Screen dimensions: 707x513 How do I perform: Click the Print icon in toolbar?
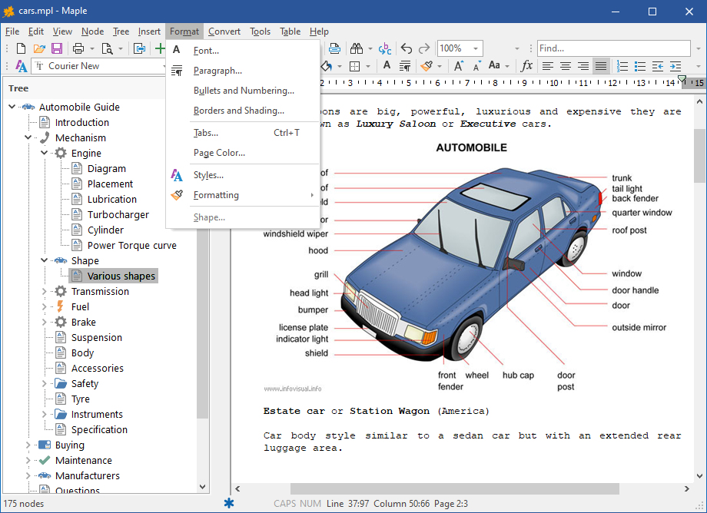[78, 48]
